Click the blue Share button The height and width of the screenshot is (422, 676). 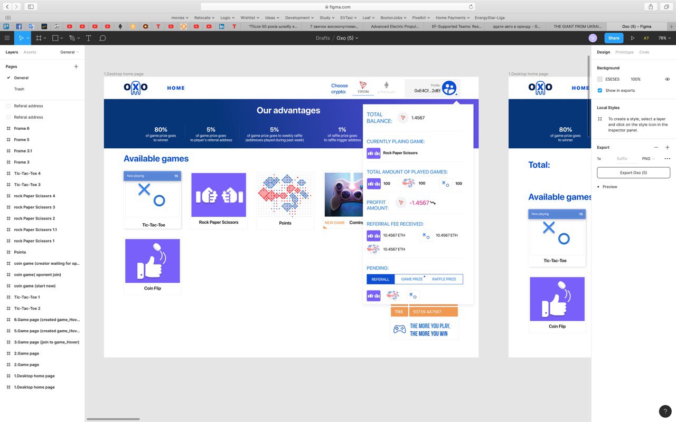coord(614,38)
